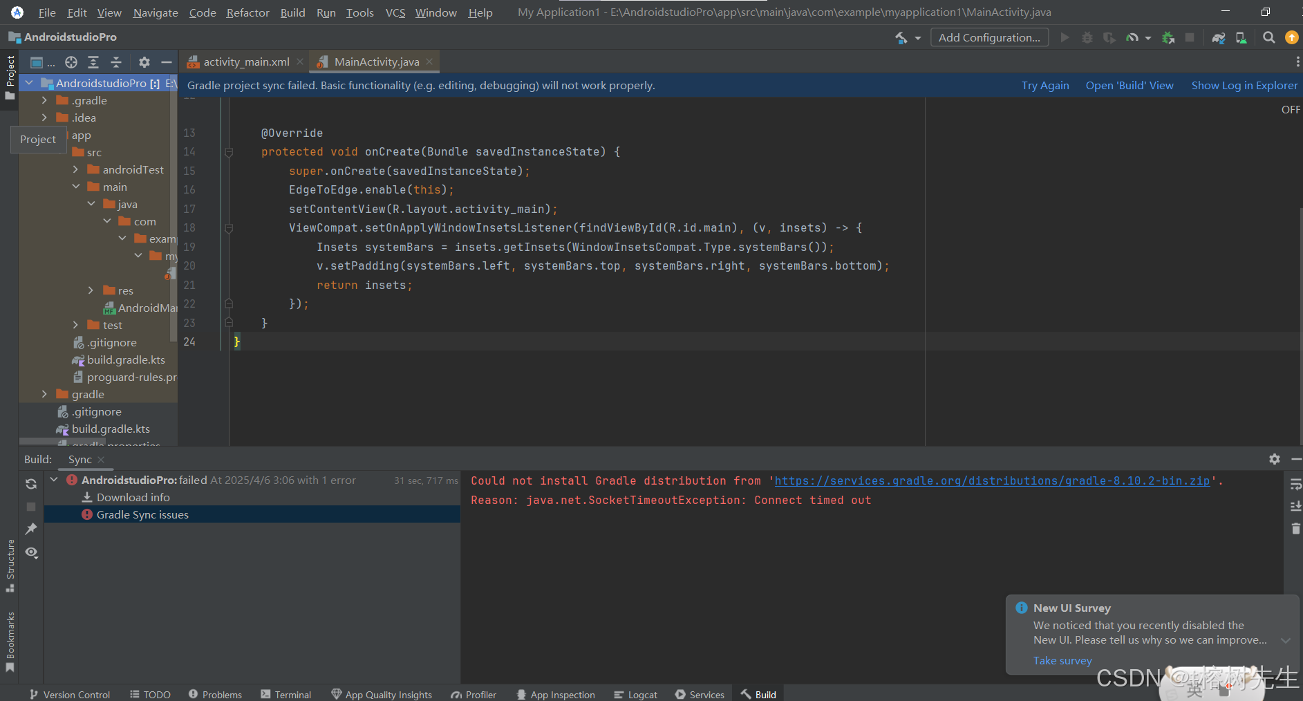Toggle Build panel eye view filter
Viewport: 1303px width, 701px height.
click(x=31, y=552)
